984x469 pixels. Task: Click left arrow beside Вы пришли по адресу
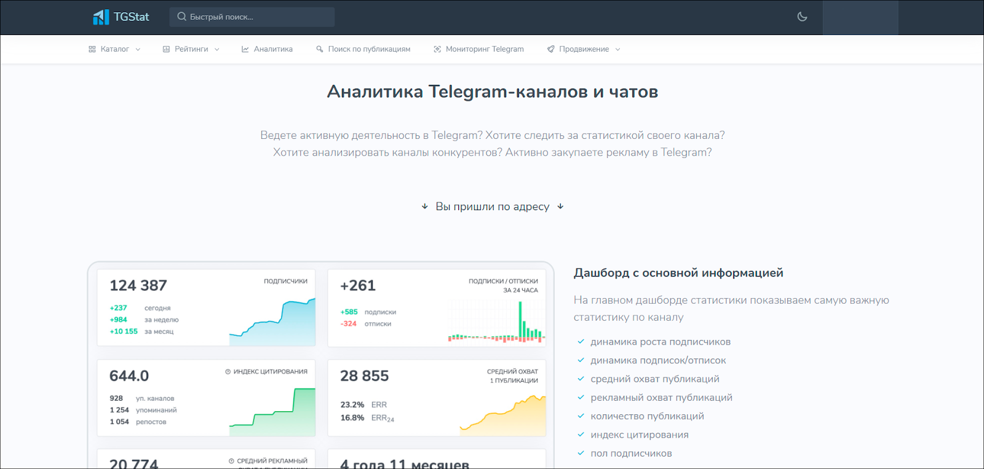point(424,207)
